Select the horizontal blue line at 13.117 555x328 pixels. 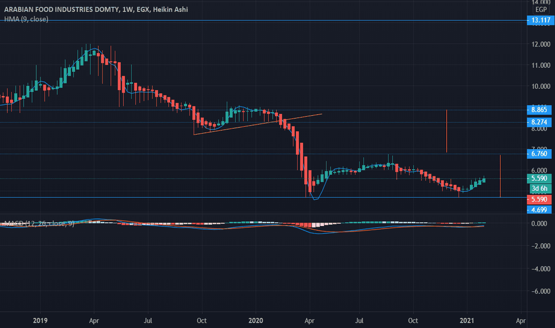[263, 20]
